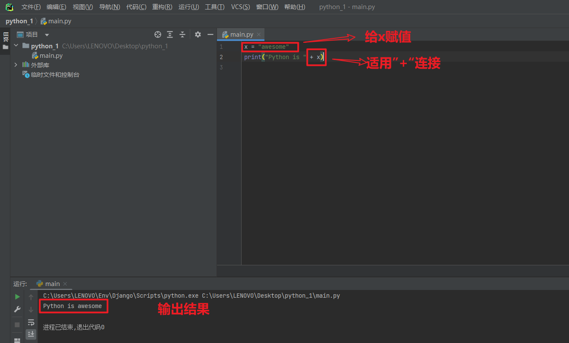Expand the 外部库 tree node
Viewport: 569px width, 343px height.
[16, 65]
